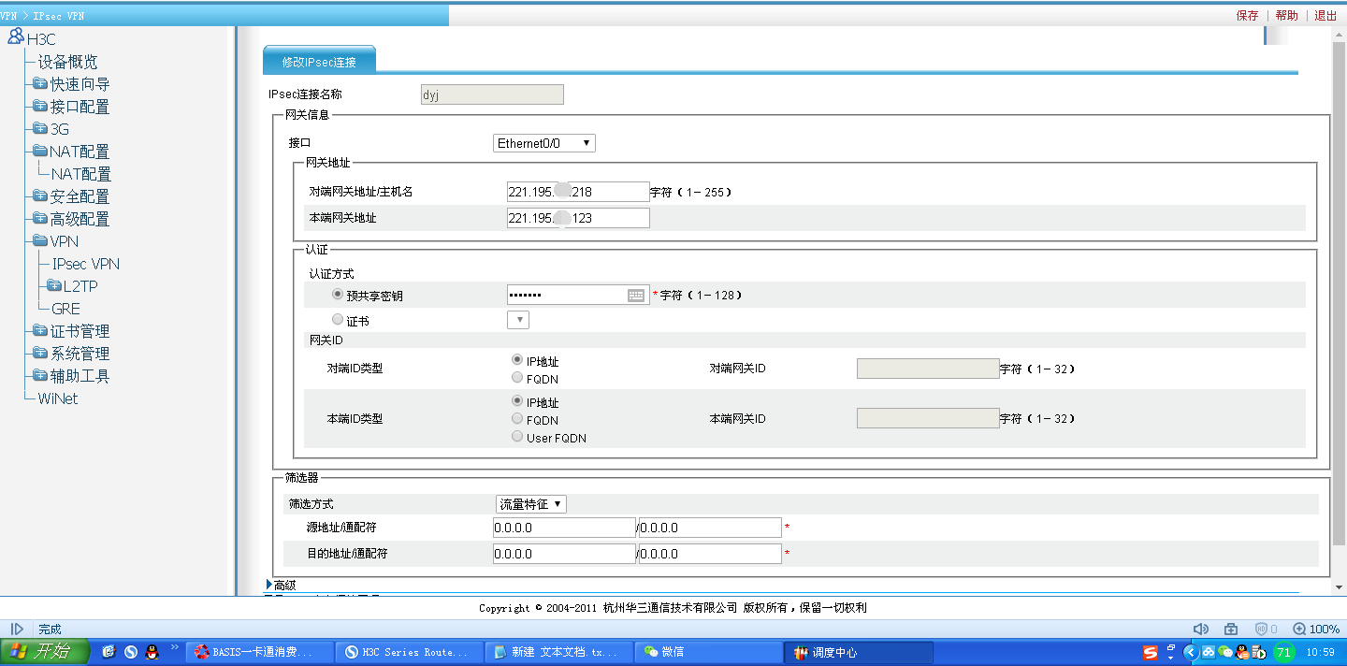Select the 修改IPsec连接 tab

(319, 59)
